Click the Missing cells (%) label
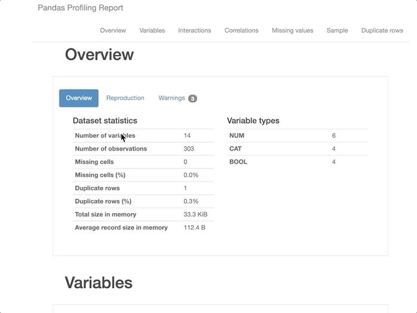This screenshot has width=417, height=313. tap(100, 175)
